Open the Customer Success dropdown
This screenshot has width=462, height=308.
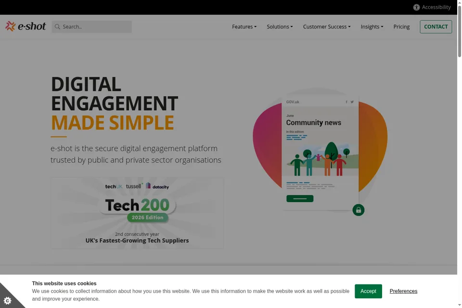327,27
